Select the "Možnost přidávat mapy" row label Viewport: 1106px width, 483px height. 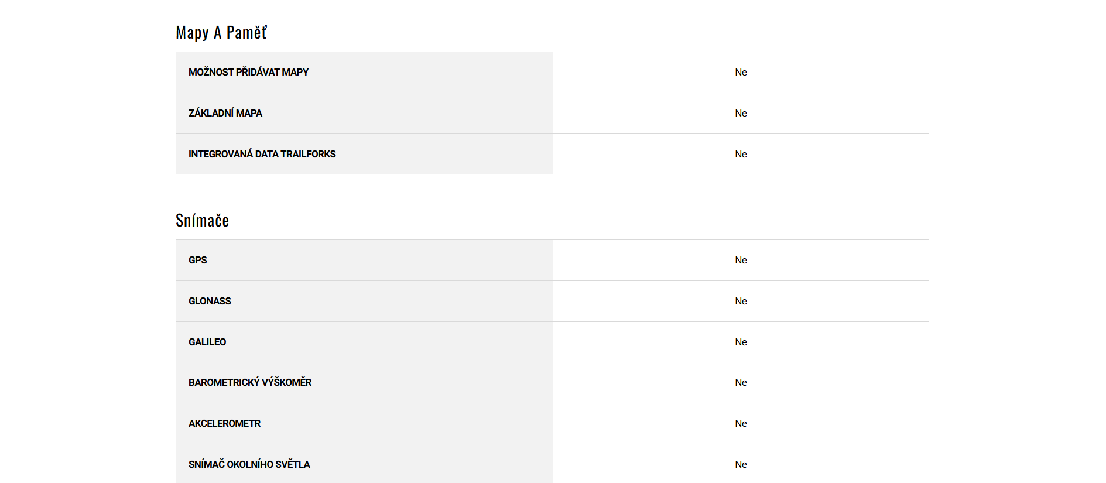248,72
